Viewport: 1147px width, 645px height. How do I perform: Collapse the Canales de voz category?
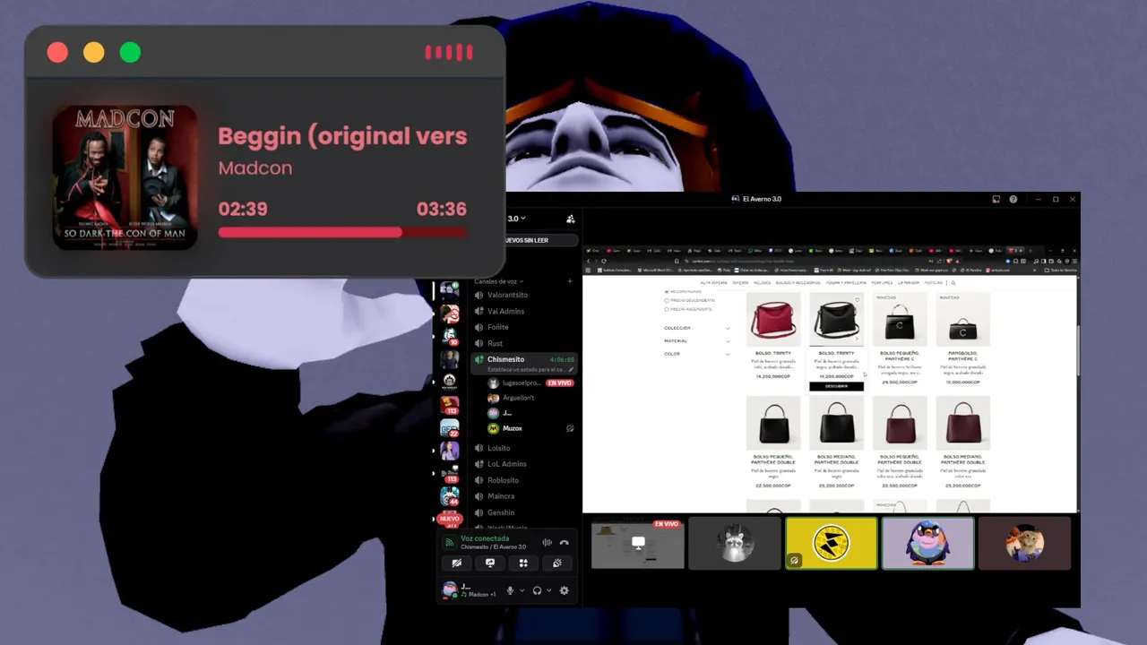point(499,281)
